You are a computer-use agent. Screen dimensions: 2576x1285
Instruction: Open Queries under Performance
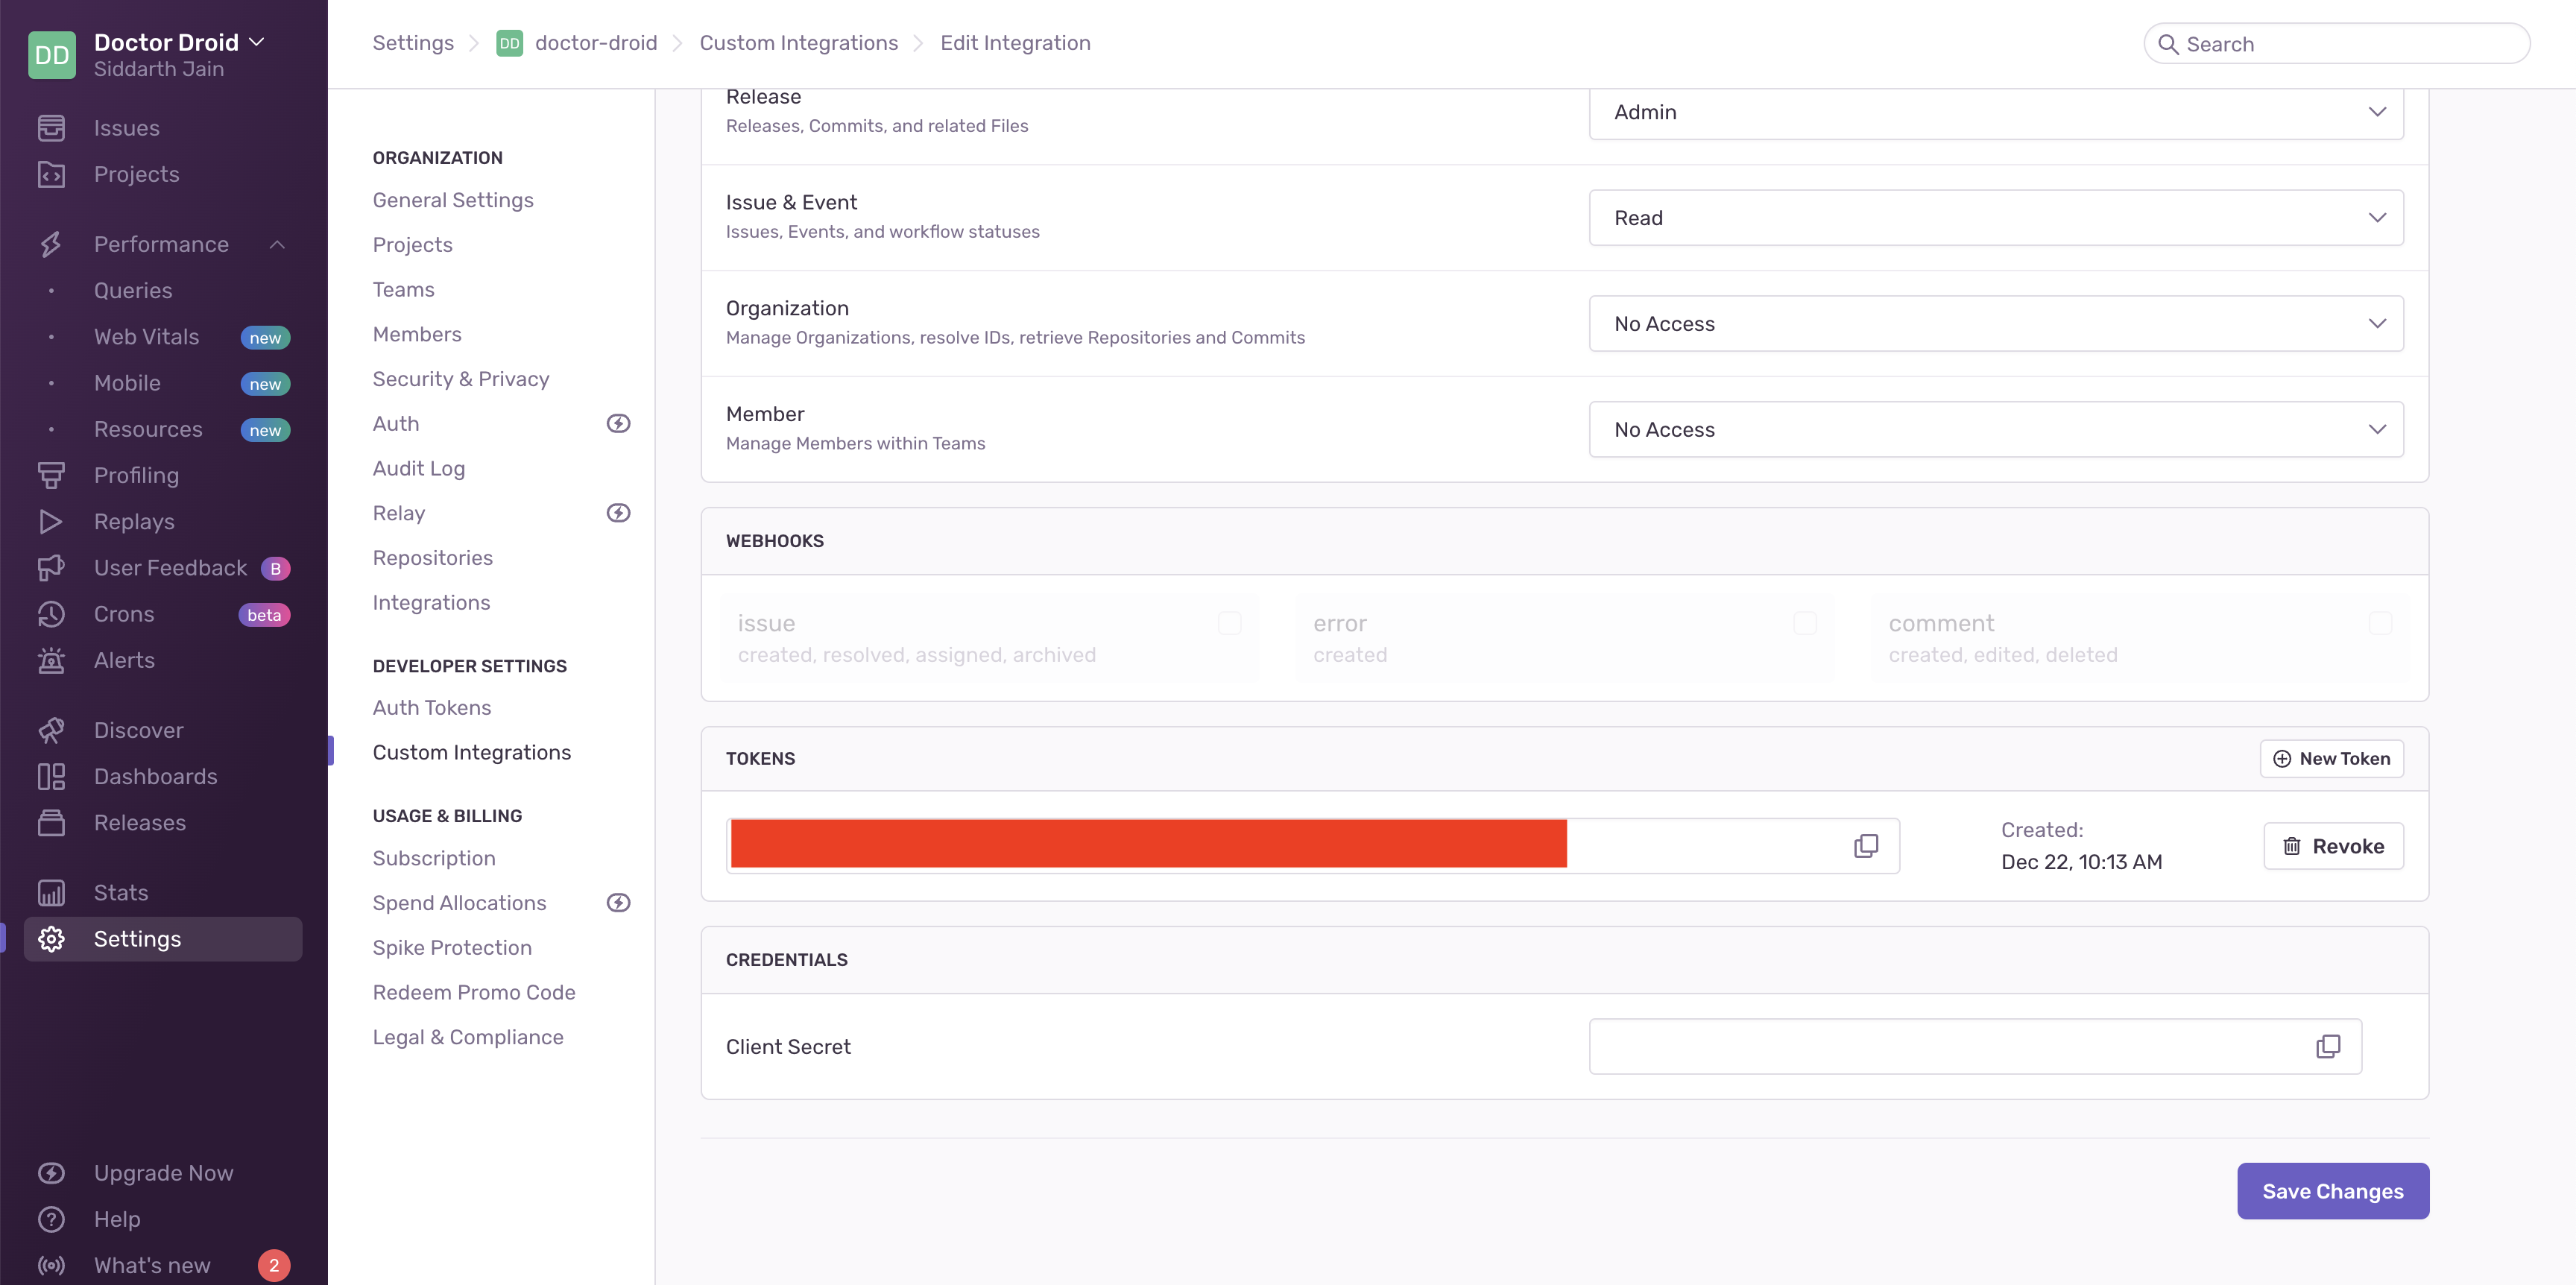133,290
